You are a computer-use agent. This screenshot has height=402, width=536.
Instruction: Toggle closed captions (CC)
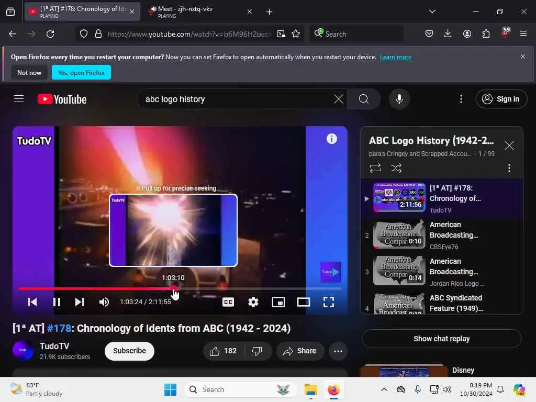[x=228, y=302]
